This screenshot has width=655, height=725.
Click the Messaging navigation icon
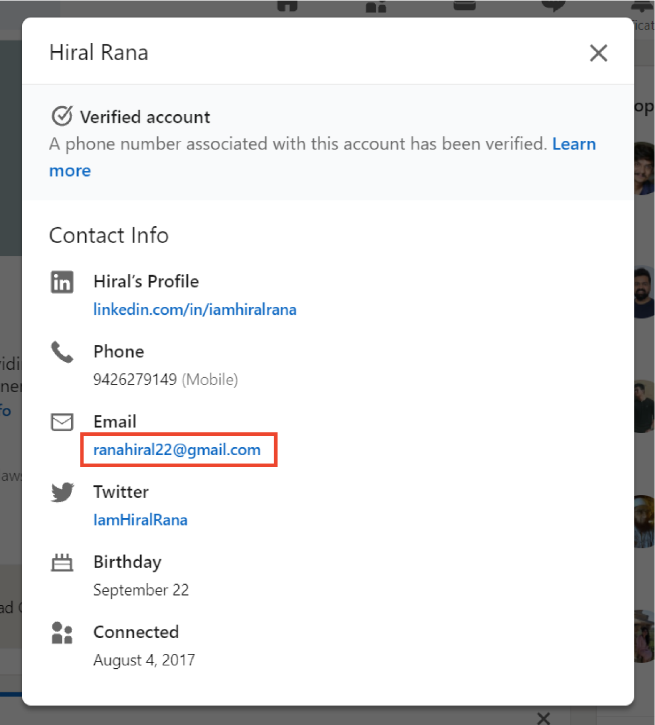click(552, 6)
